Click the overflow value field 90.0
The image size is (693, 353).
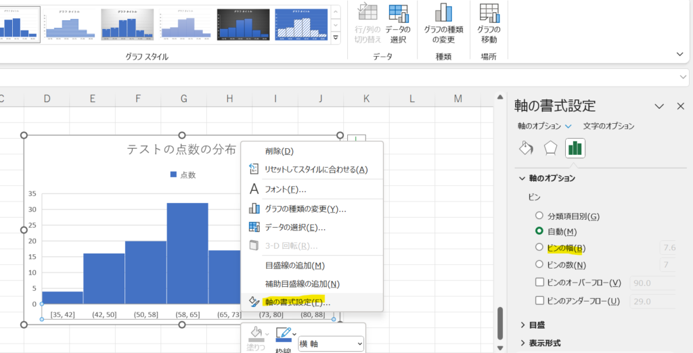click(652, 283)
